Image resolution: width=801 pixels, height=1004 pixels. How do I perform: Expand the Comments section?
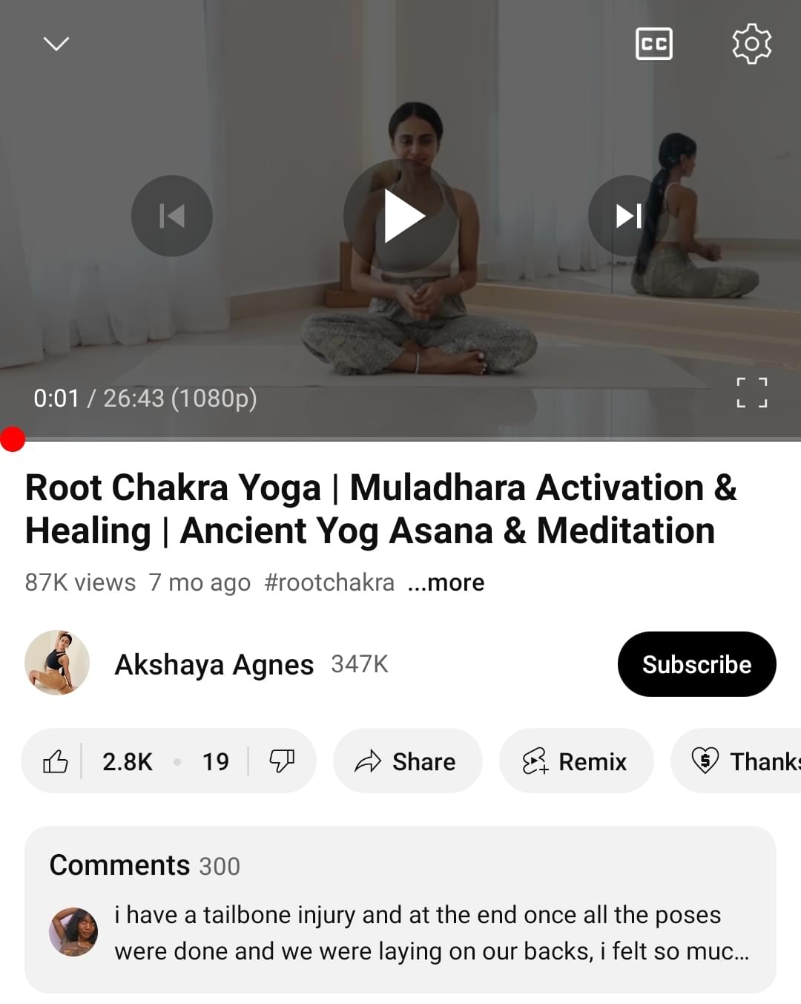pos(400,909)
